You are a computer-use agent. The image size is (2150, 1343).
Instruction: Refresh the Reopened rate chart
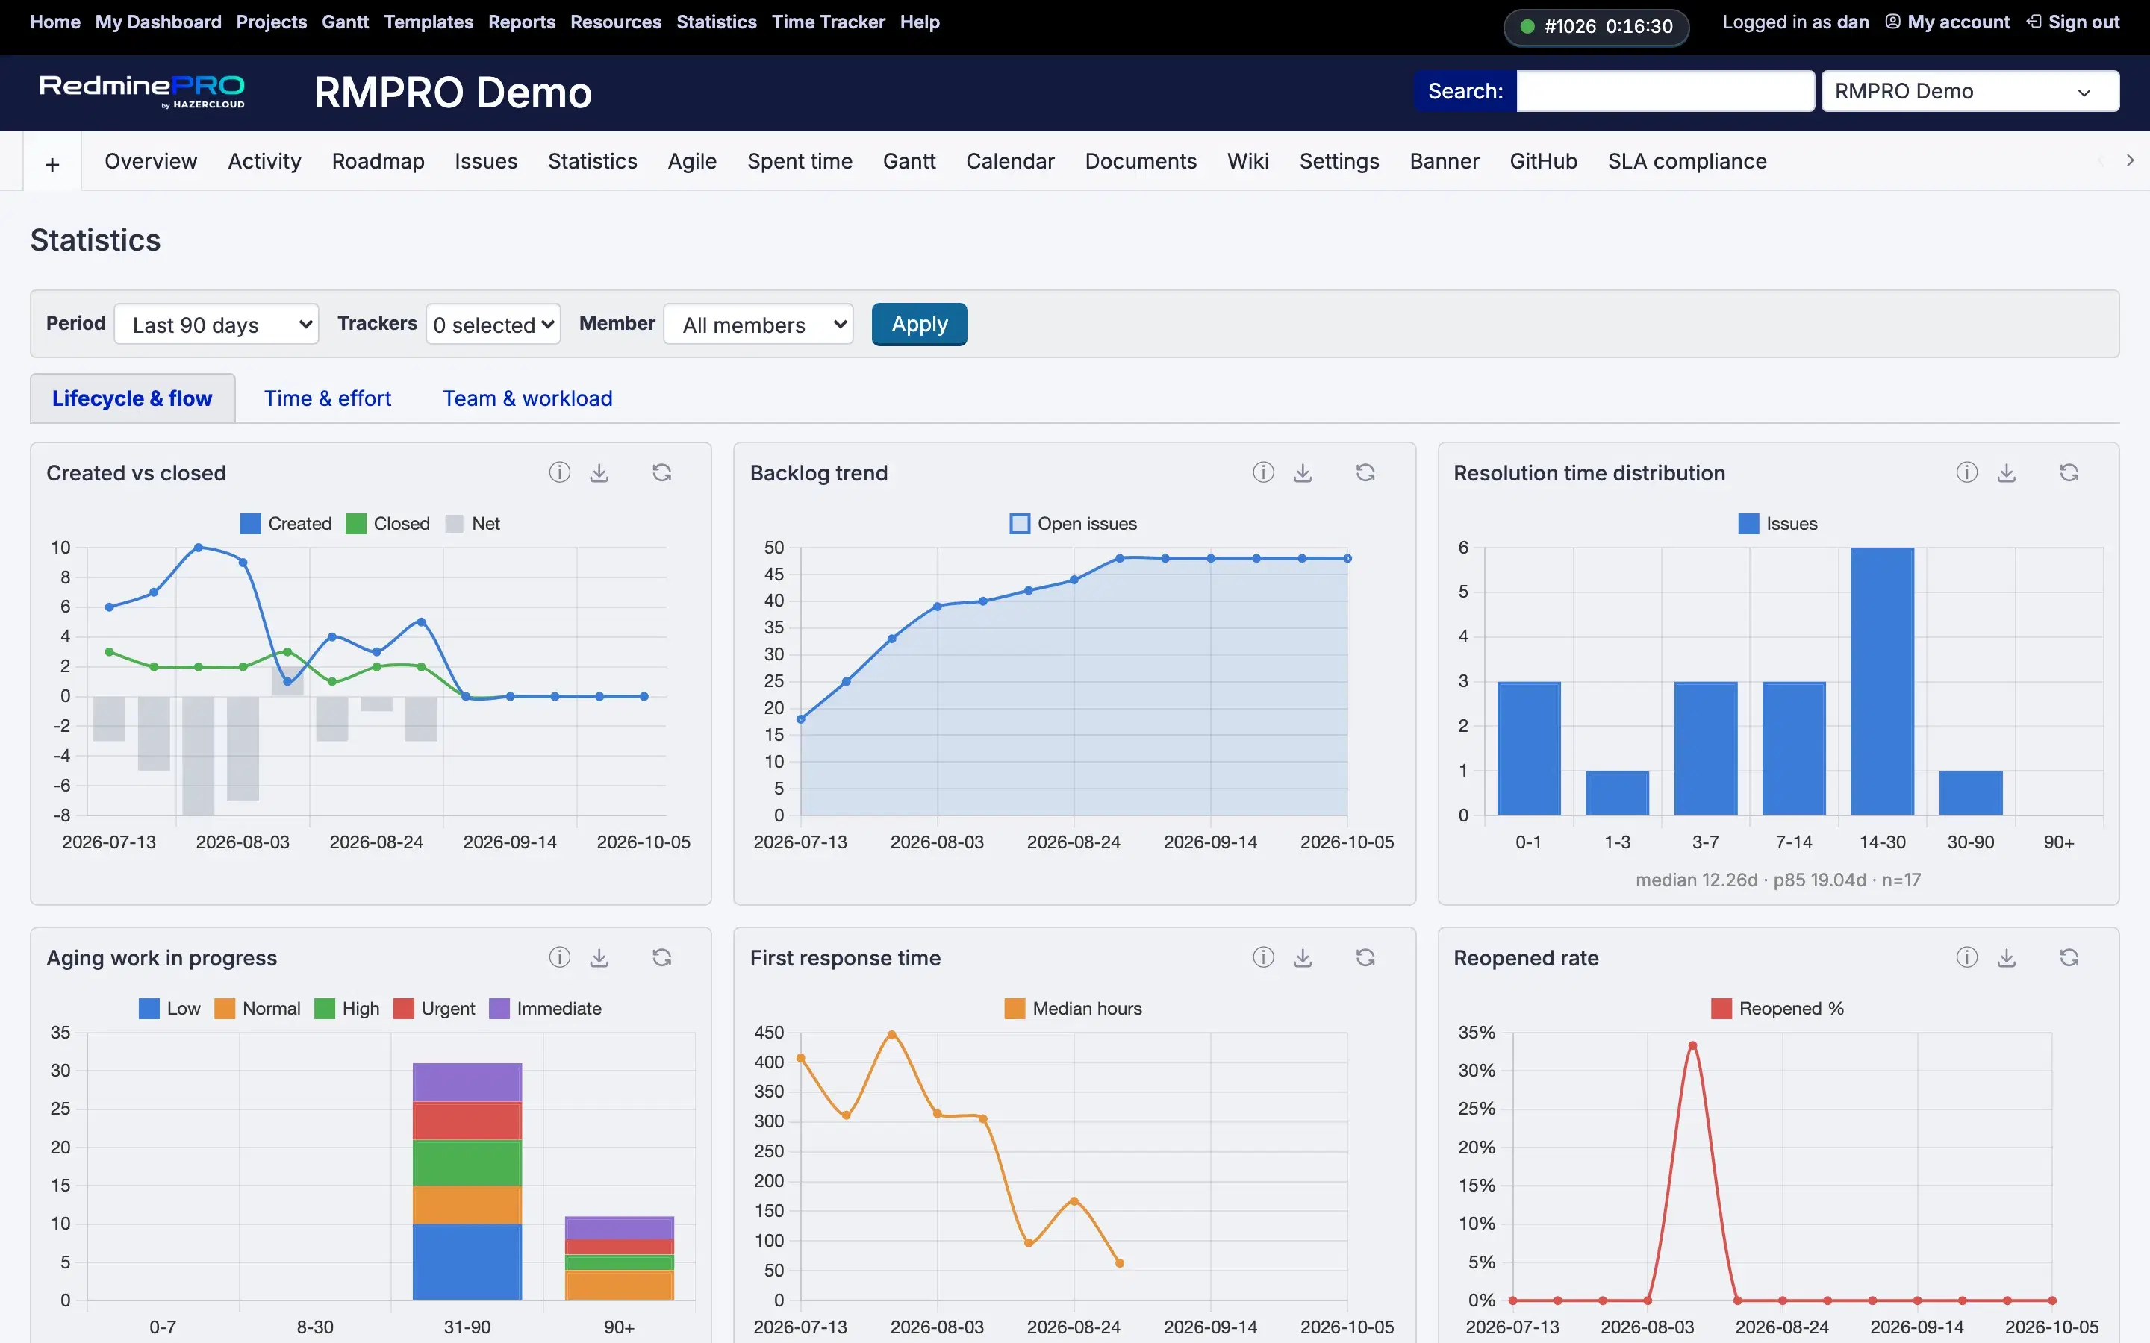point(2069,957)
